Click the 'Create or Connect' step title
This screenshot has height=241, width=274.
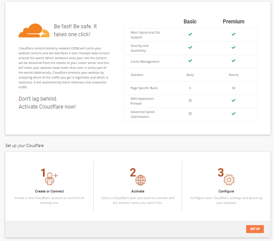point(49,191)
